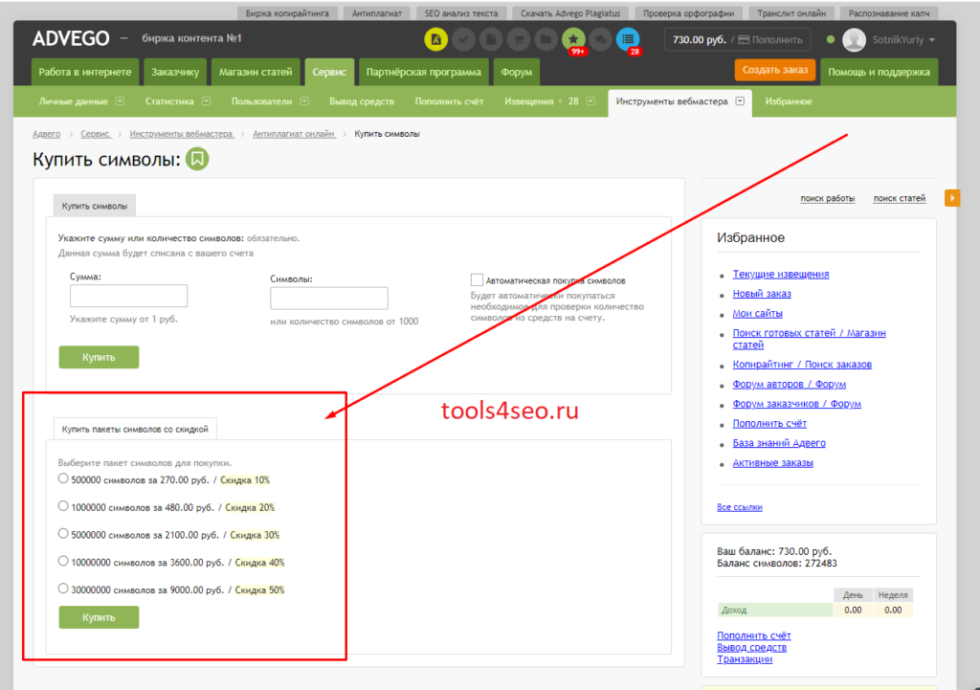Open Помощь и поддержка tab
Viewport: 980px width, 690px height.
[879, 72]
